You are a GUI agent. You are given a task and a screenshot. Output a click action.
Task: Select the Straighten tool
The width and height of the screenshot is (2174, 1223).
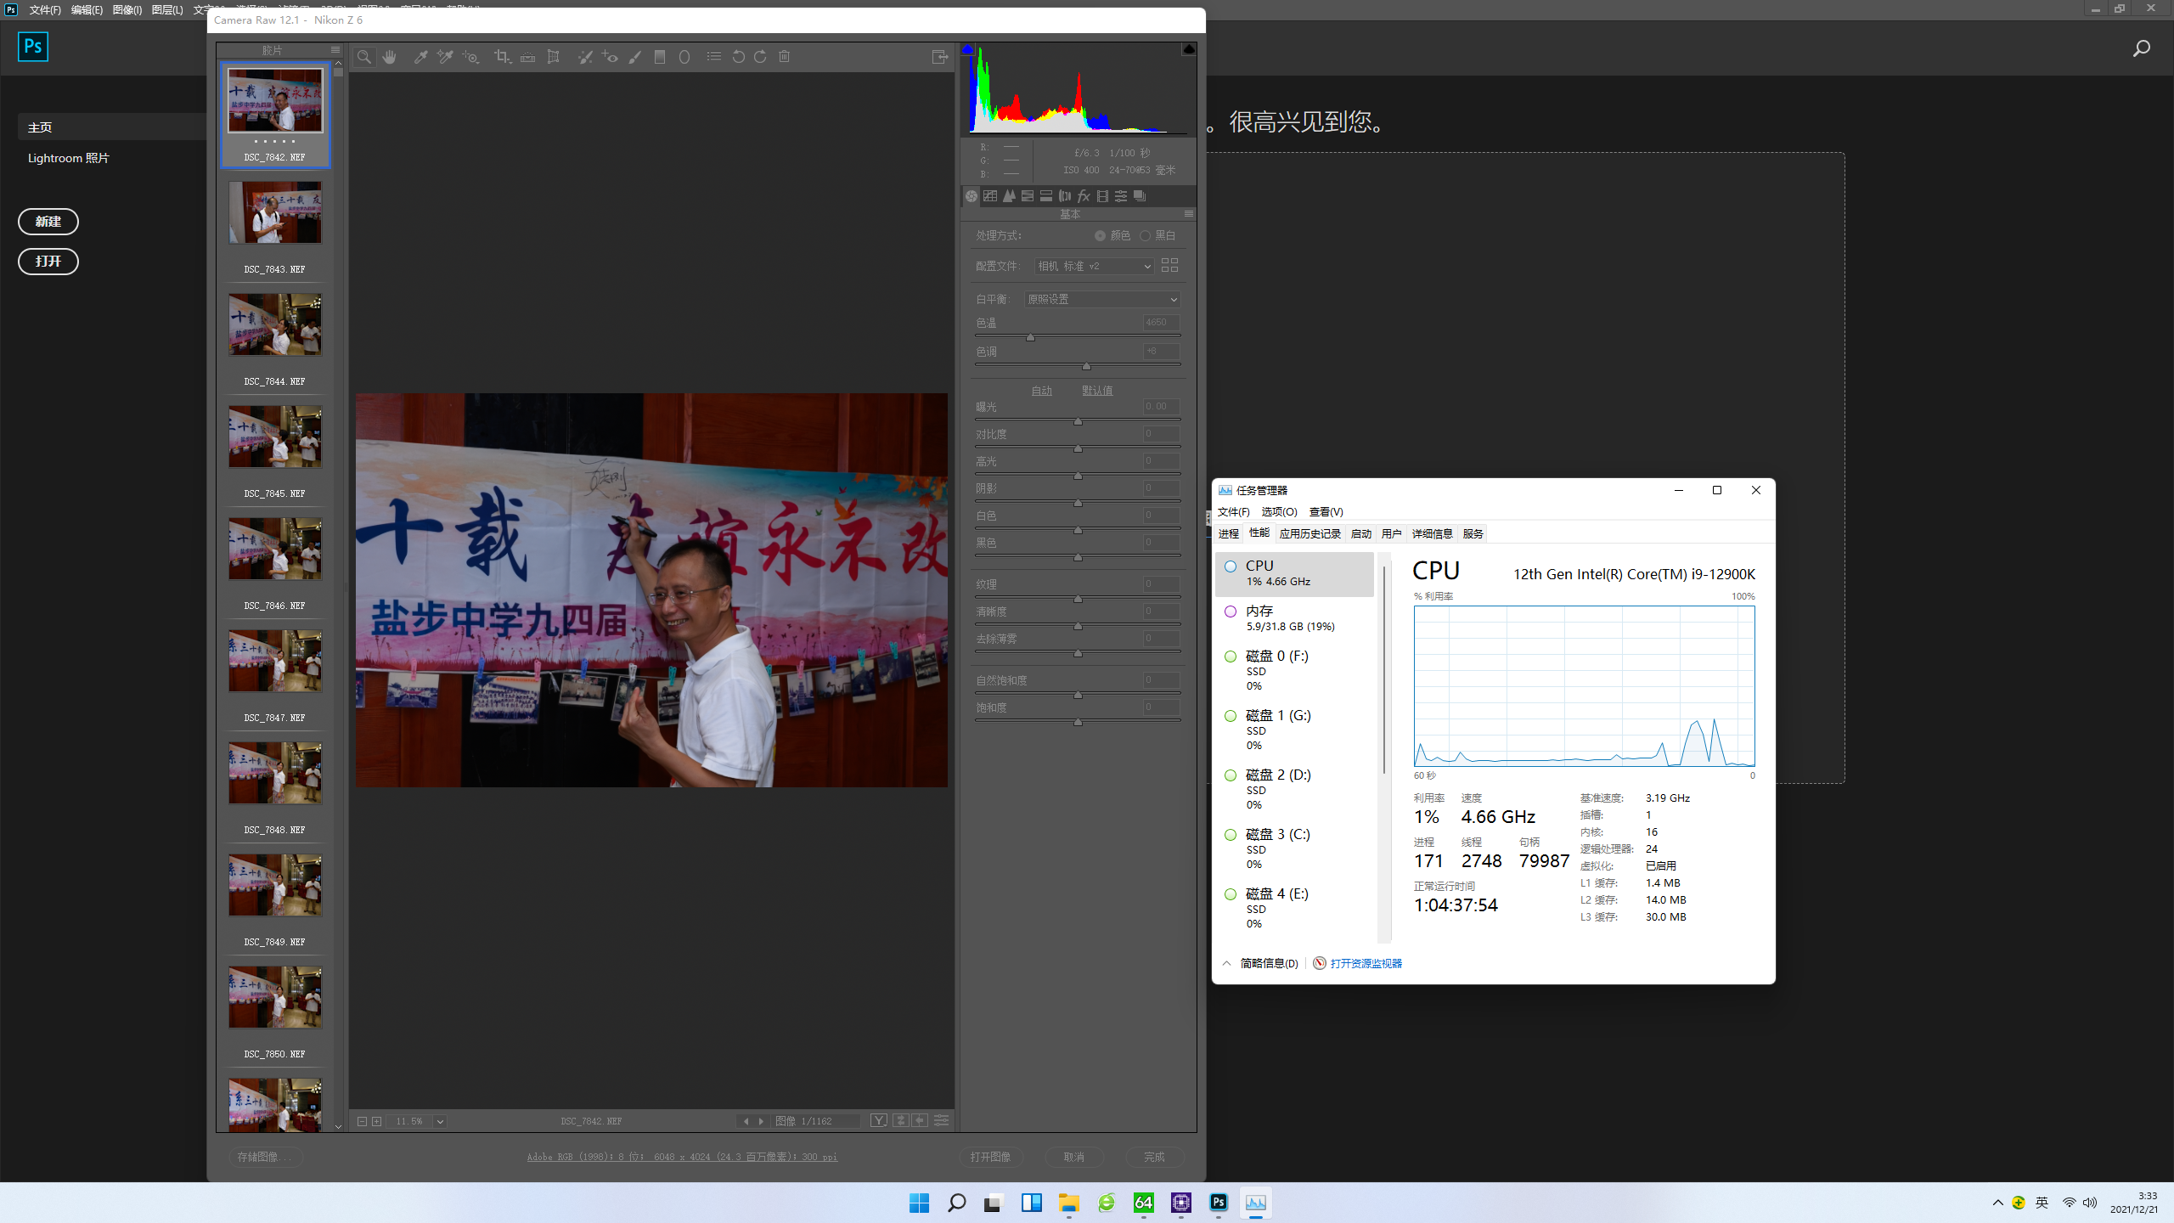(527, 57)
